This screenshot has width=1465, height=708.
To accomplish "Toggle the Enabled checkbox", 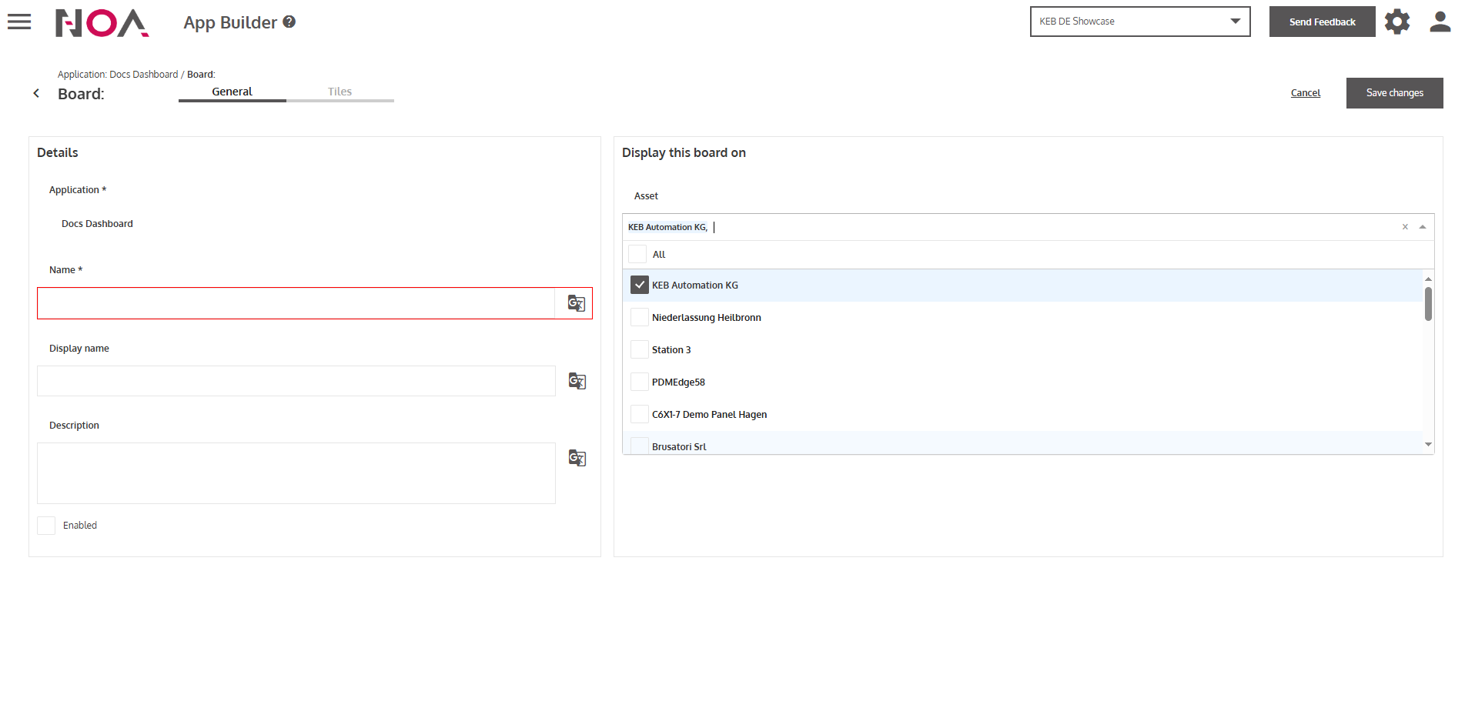I will (x=46, y=526).
